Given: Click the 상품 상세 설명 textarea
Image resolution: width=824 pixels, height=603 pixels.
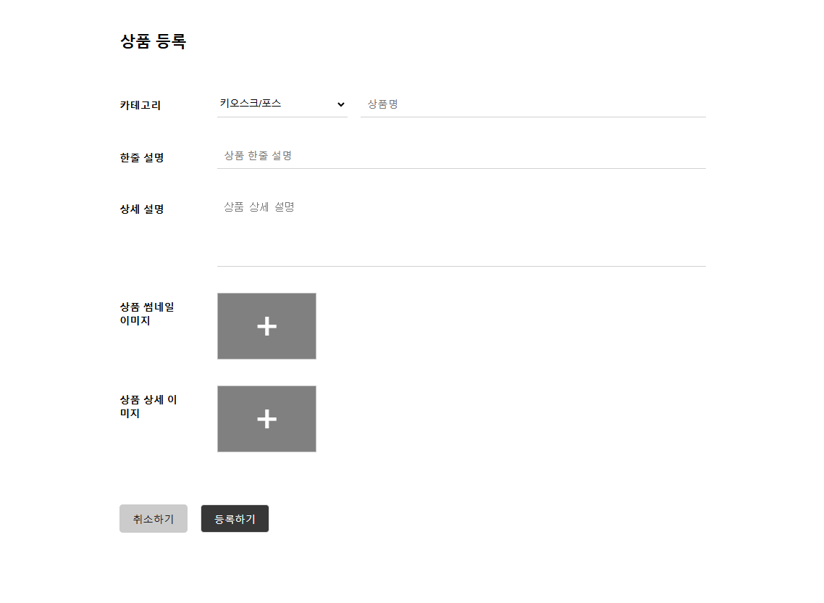Looking at the screenshot, I should (461, 230).
